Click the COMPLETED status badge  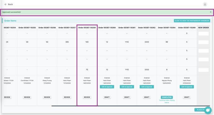[x=167, y=97]
